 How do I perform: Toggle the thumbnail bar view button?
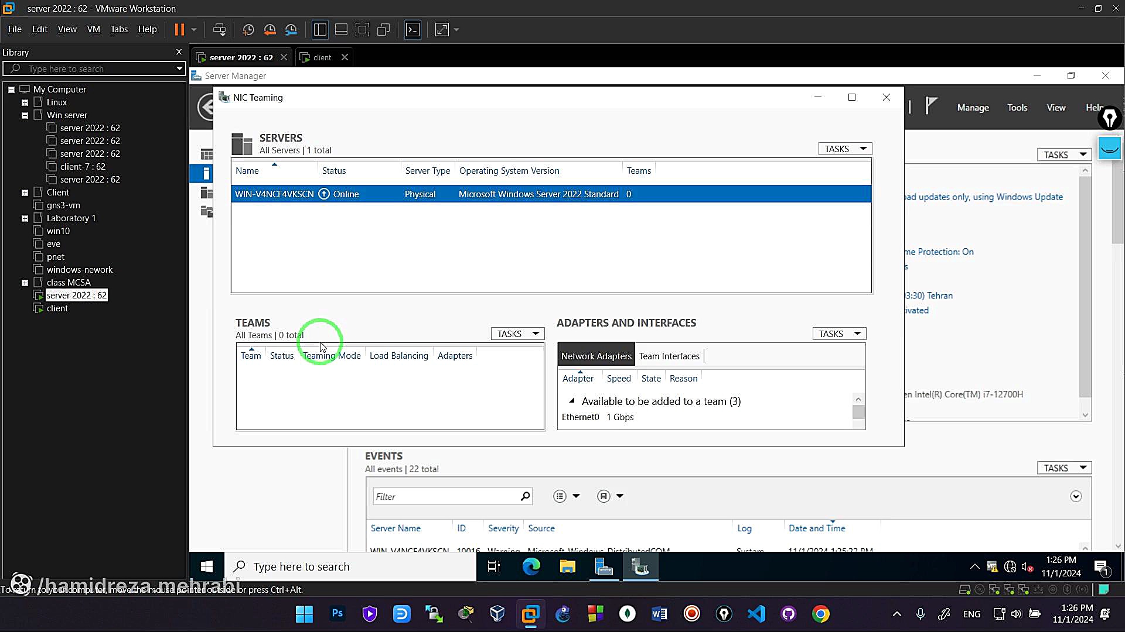click(x=341, y=29)
